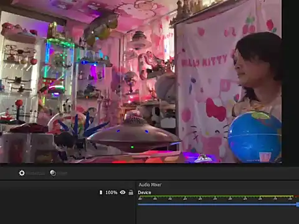The image size is (299, 224).
Task: Toggle source visibility with the eye icon
Action: tap(123, 192)
